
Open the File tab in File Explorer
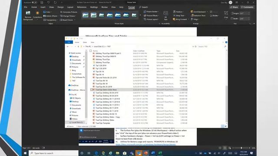69,42
